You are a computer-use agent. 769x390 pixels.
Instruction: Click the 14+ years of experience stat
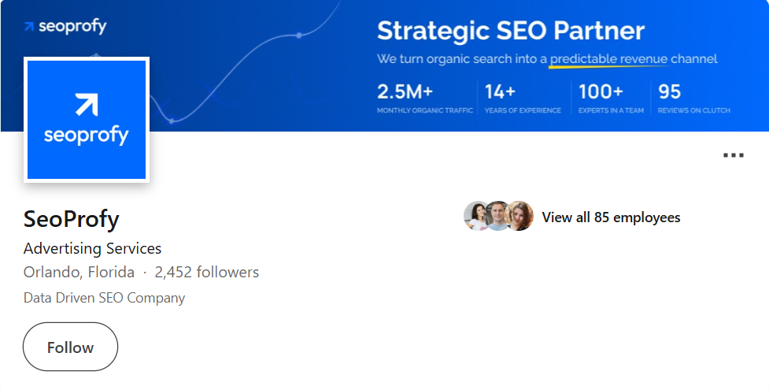[523, 98]
